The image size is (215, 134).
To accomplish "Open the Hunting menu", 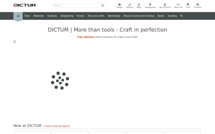I will 172,16.
